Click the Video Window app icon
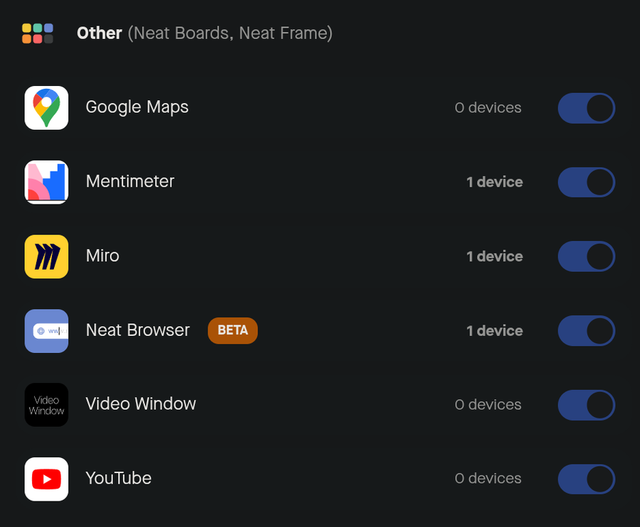The width and height of the screenshot is (640, 527). pyautogui.click(x=46, y=405)
